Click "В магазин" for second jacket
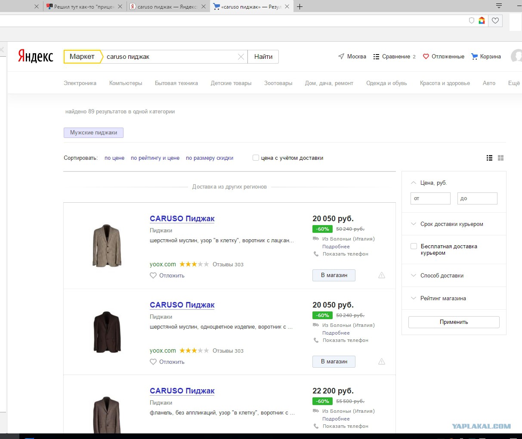Viewport: 522px width, 439px height. (334, 362)
